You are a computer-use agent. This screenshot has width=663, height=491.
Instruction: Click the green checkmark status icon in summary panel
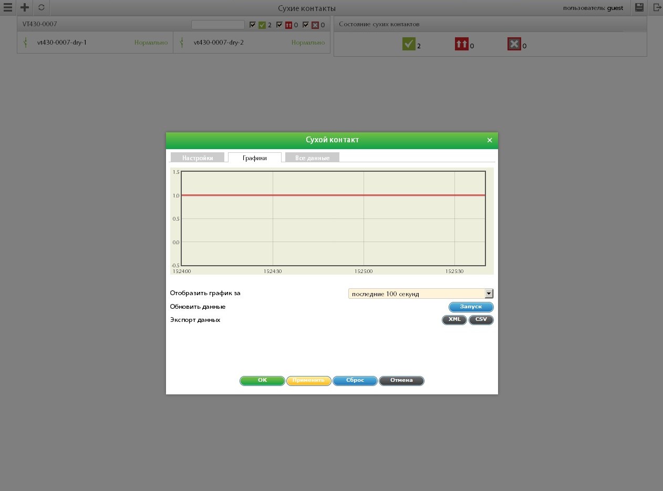(409, 45)
